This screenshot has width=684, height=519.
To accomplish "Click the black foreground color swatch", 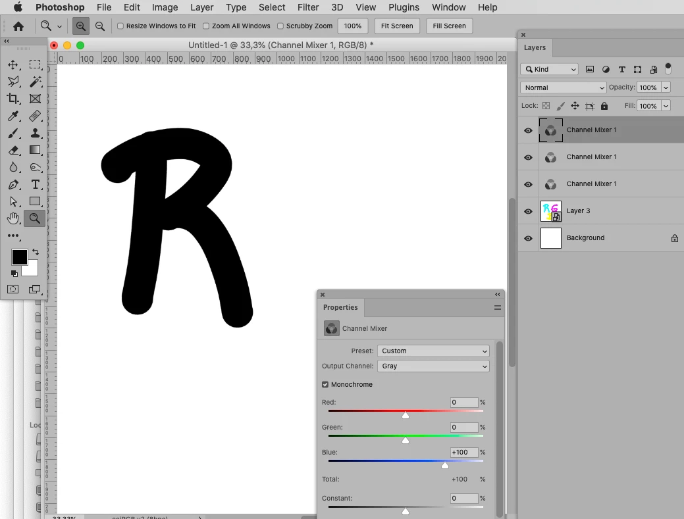I will point(19,257).
